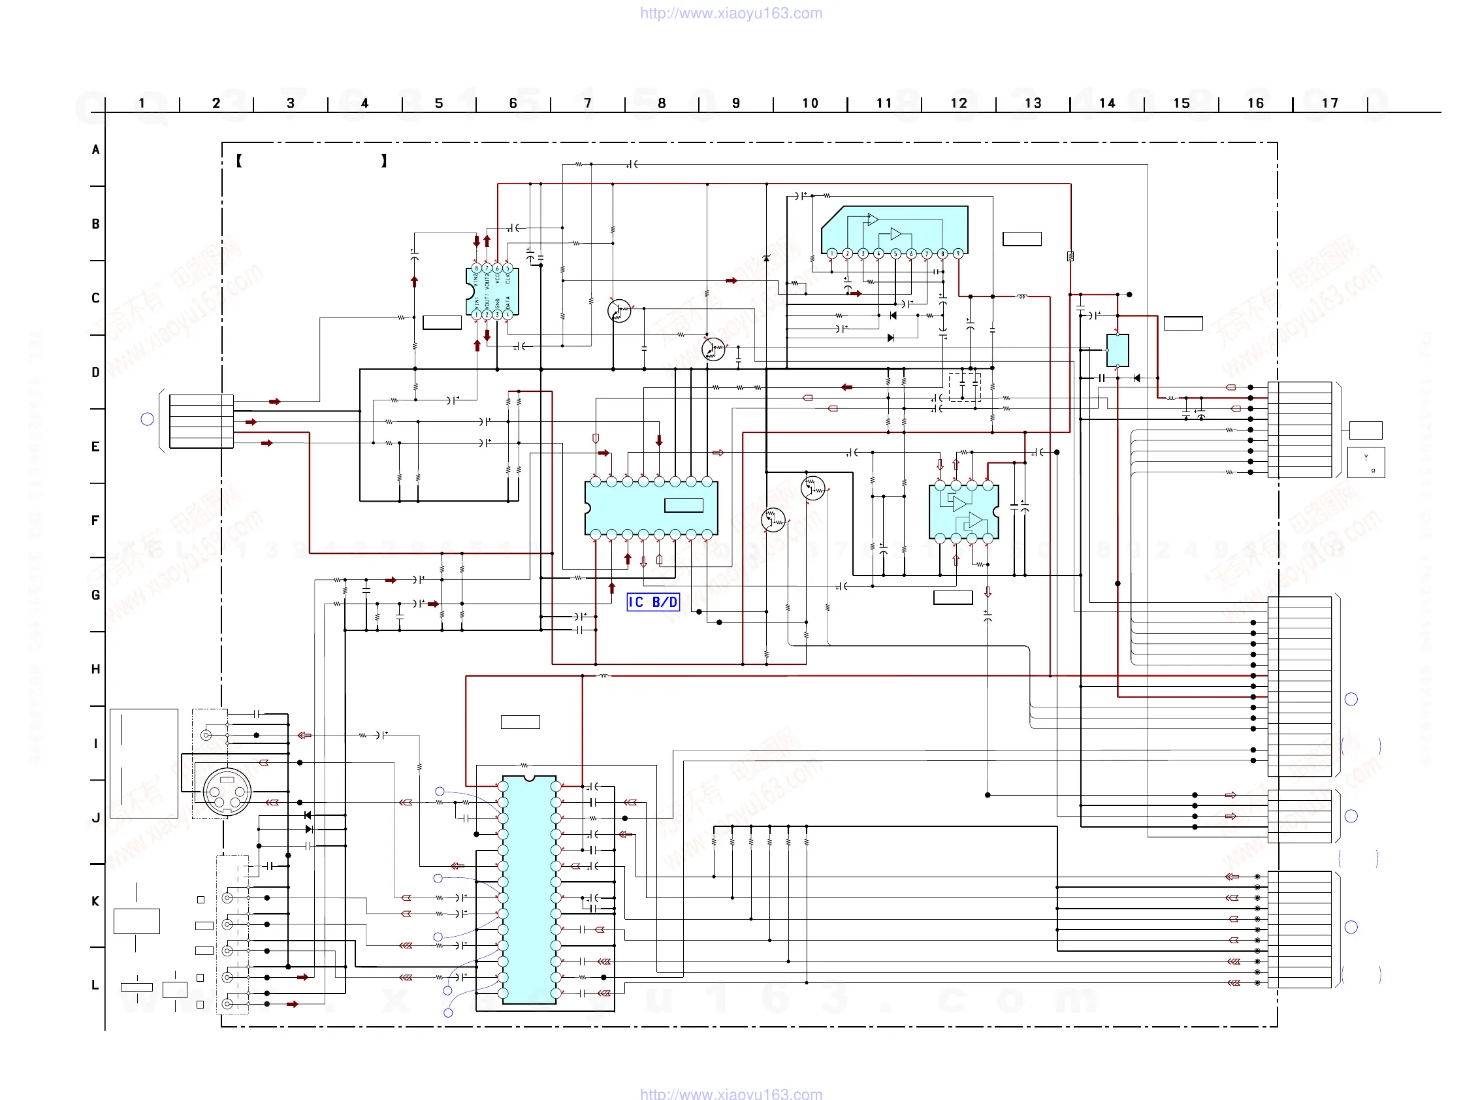Click grid column label '6'

[x=513, y=103]
